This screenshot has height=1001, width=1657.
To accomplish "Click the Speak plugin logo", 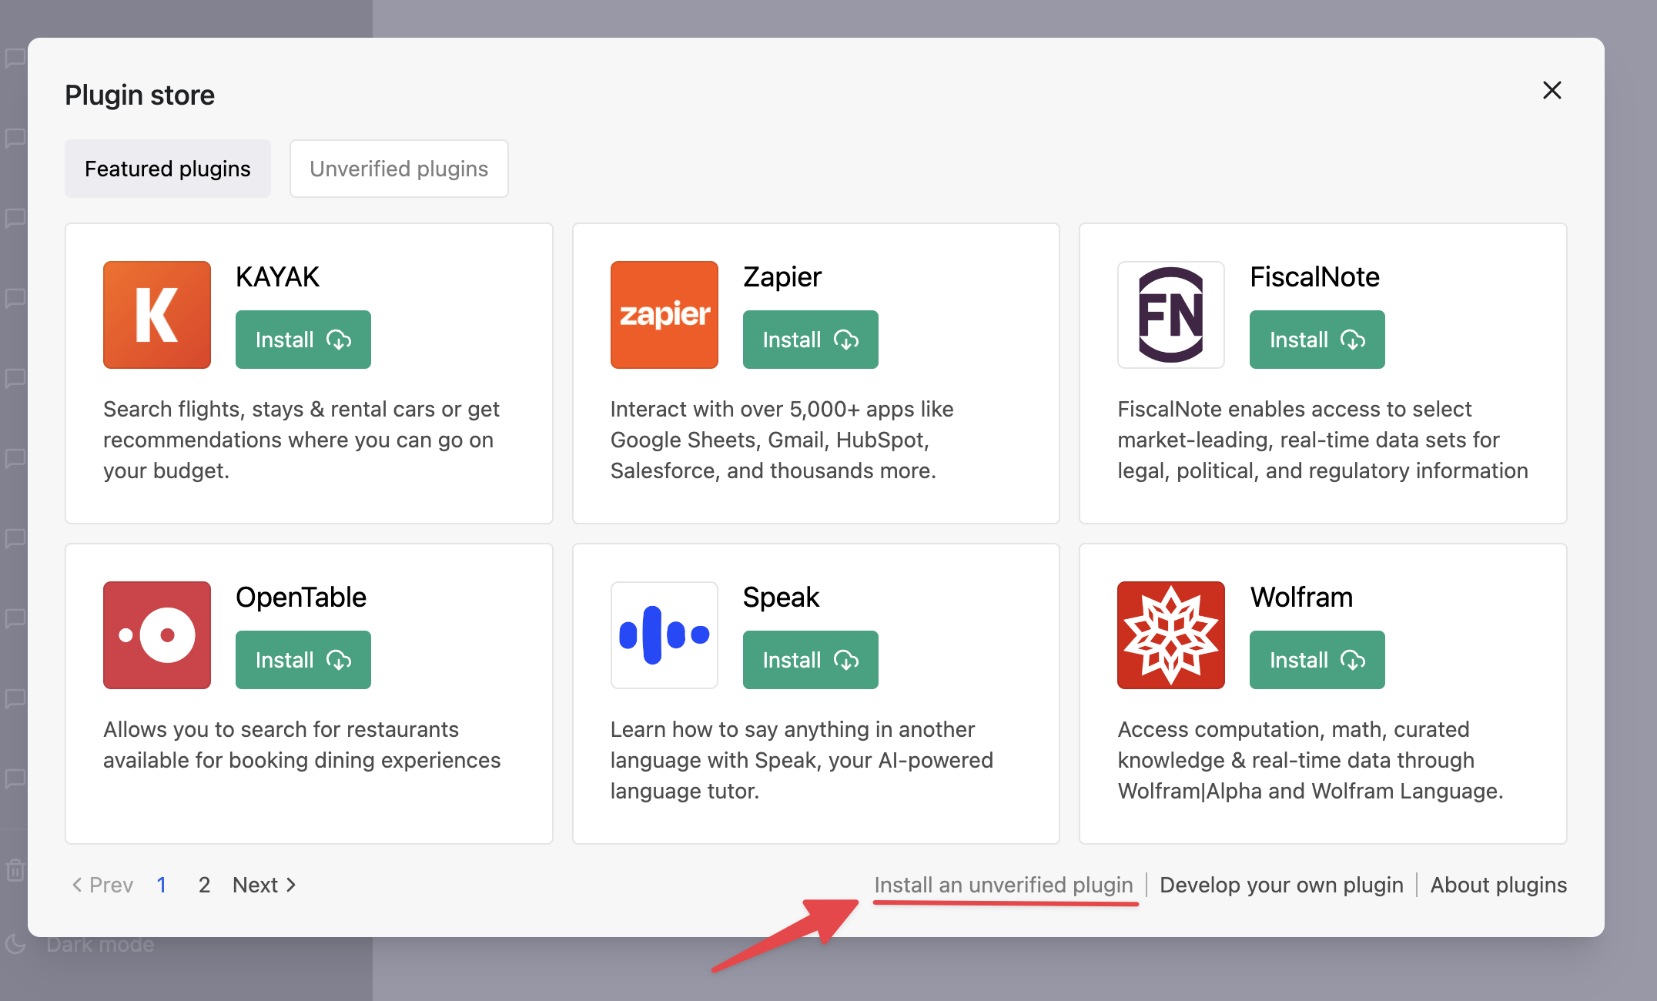I will (x=664, y=634).
